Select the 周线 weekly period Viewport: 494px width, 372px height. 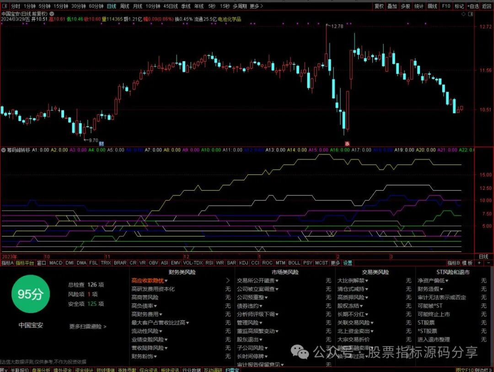pyautogui.click(x=125, y=6)
